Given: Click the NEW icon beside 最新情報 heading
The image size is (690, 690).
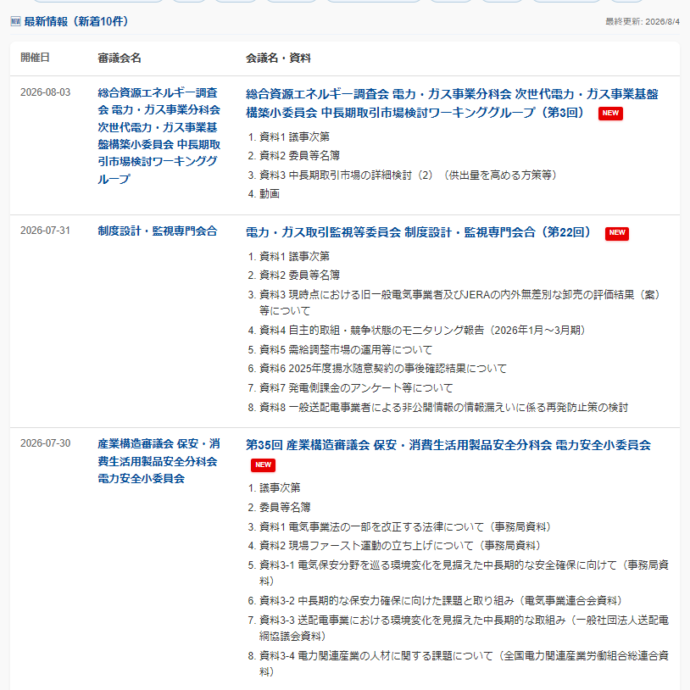Looking at the screenshot, I should [15, 21].
